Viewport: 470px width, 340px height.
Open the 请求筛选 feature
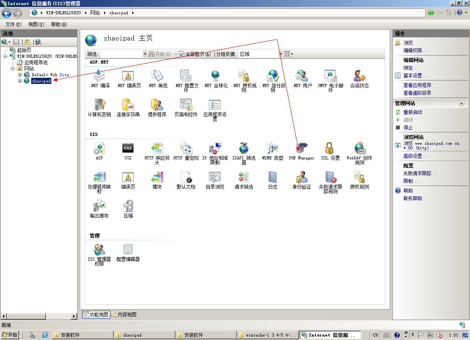(244, 180)
